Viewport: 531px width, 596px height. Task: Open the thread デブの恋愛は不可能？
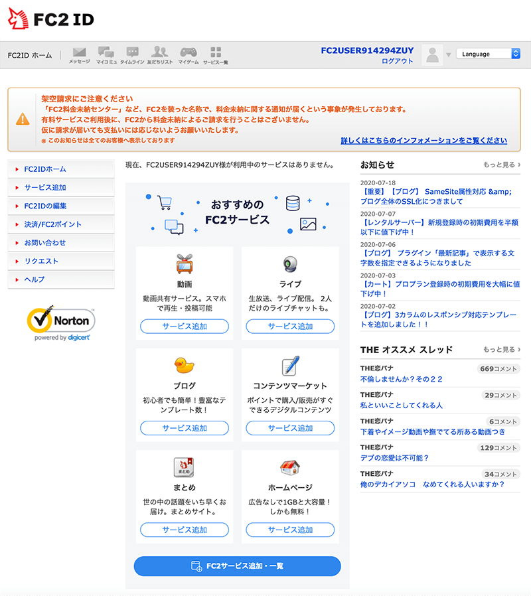pos(394,458)
